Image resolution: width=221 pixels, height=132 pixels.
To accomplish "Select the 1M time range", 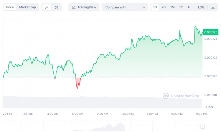I will (172, 7).
